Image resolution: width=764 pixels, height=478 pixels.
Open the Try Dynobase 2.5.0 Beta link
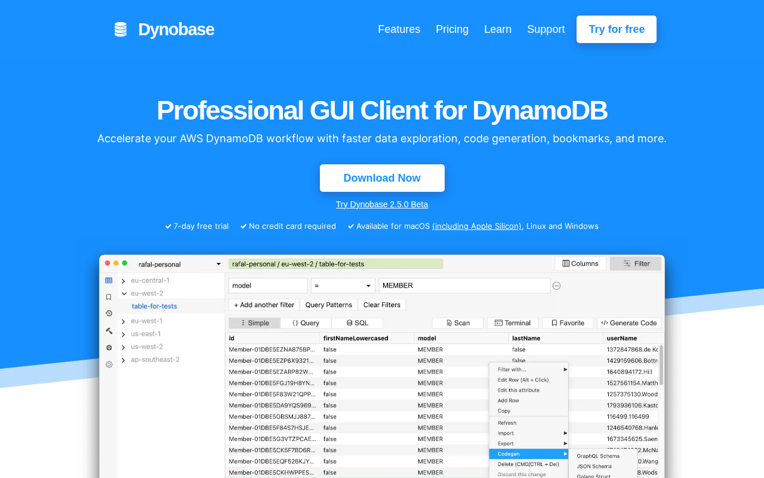click(382, 204)
